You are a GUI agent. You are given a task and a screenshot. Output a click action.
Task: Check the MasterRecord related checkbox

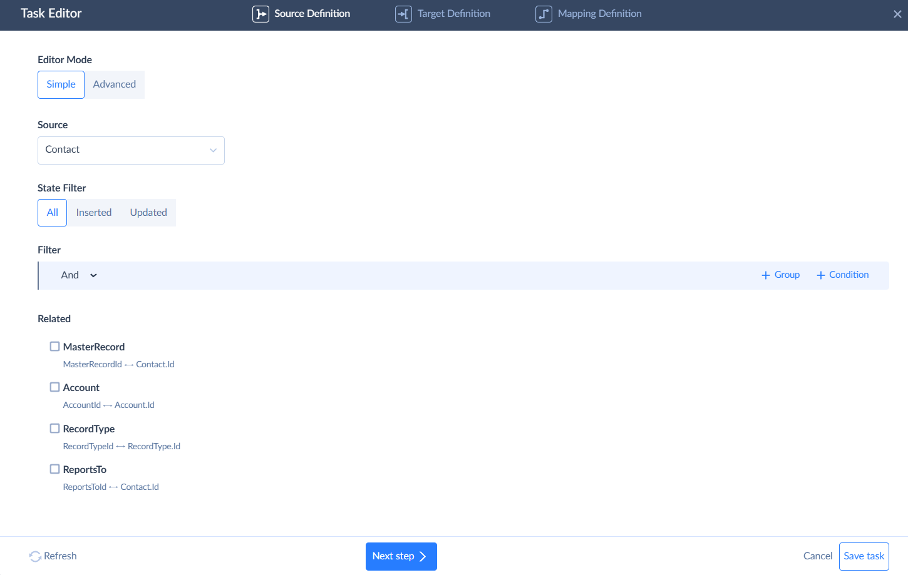(x=54, y=345)
